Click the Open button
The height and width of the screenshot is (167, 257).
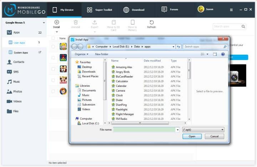192,137
